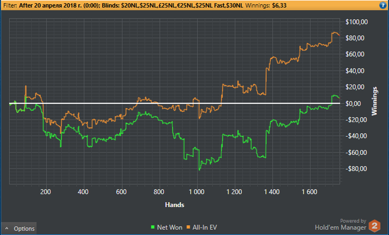
Task: Click the 200 hands axis label
Action: coord(46,192)
